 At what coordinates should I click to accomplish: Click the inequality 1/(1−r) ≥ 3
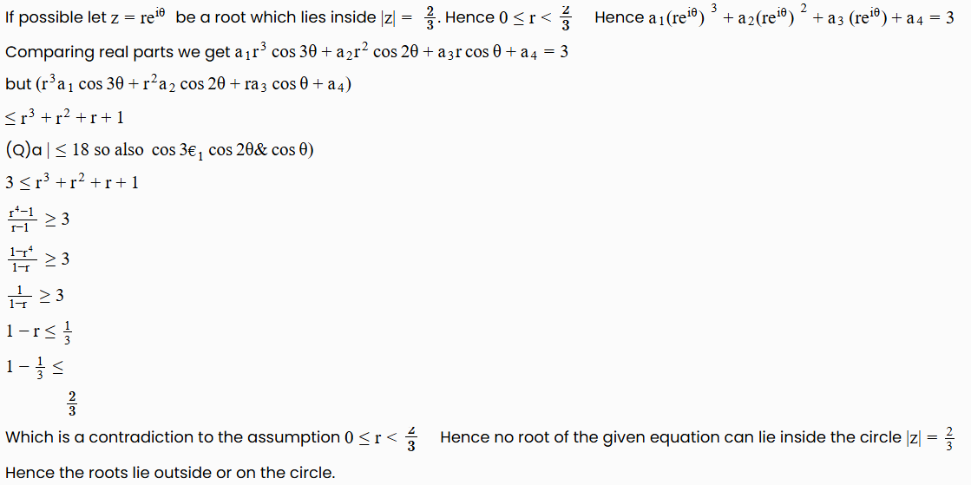[36, 297]
